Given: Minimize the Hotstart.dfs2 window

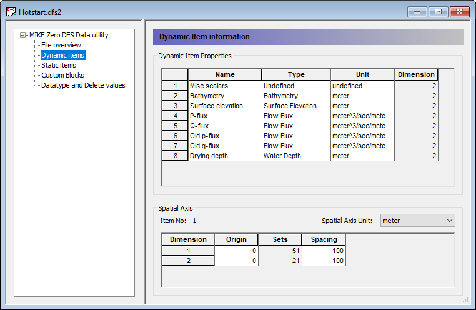Looking at the screenshot, I should coord(418,12).
